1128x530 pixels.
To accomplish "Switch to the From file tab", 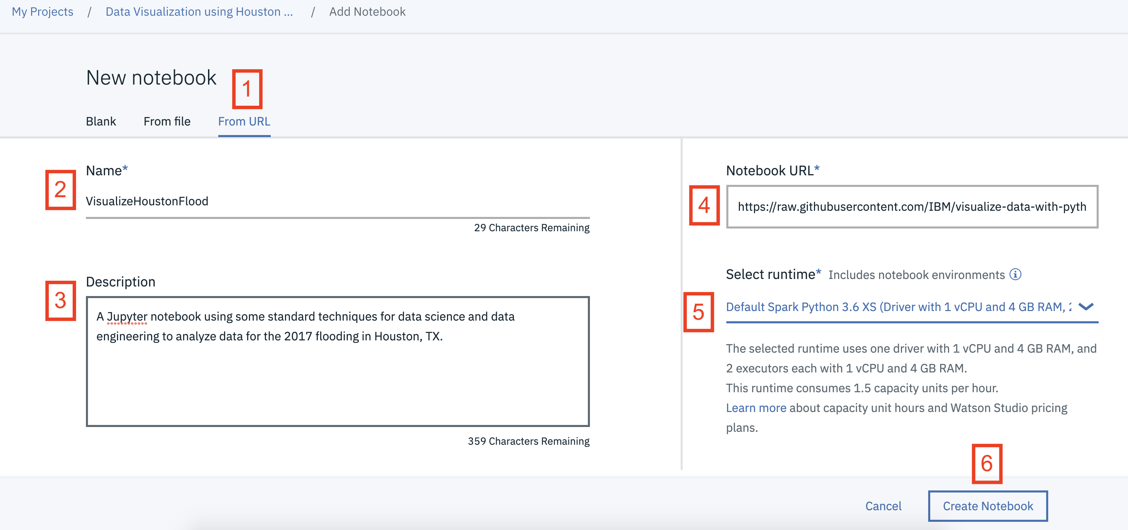I will [x=167, y=121].
